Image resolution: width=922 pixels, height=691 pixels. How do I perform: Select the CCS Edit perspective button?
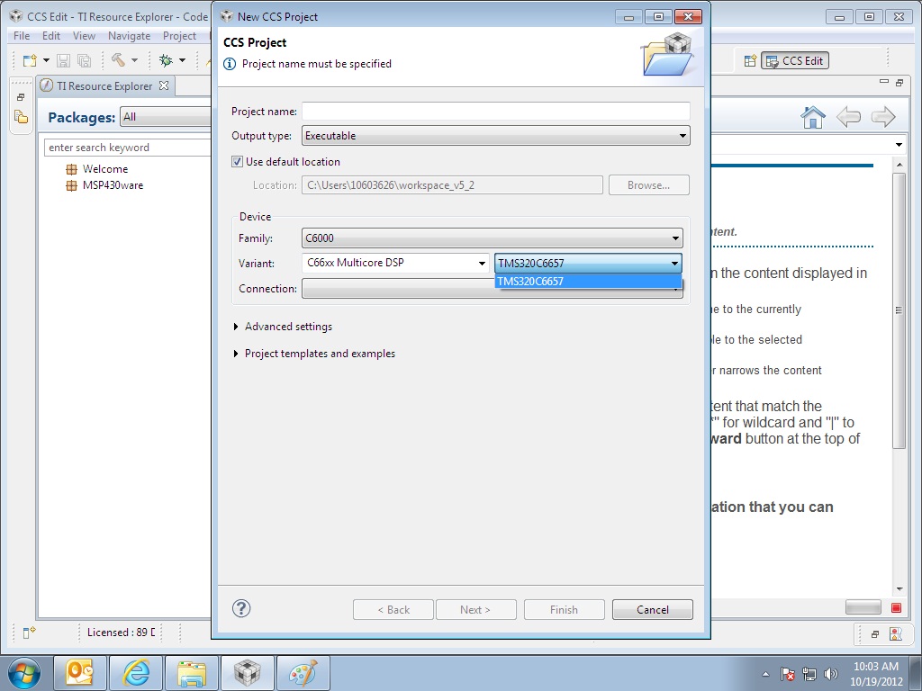coord(795,60)
